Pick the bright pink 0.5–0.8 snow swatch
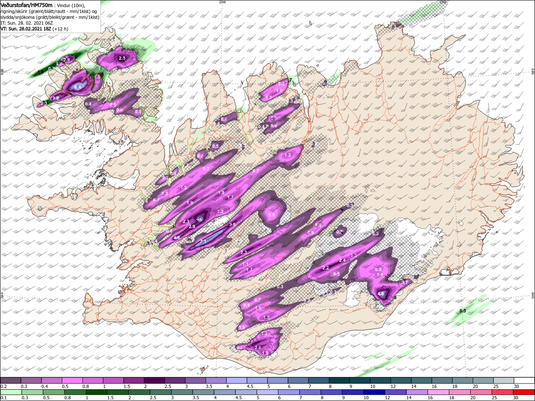Screen dimensions: 535x401 72,381
